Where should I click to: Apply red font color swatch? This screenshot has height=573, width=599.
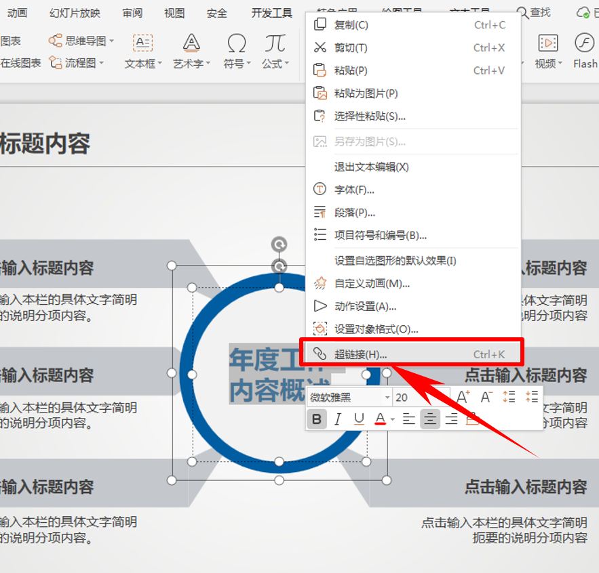click(x=380, y=419)
